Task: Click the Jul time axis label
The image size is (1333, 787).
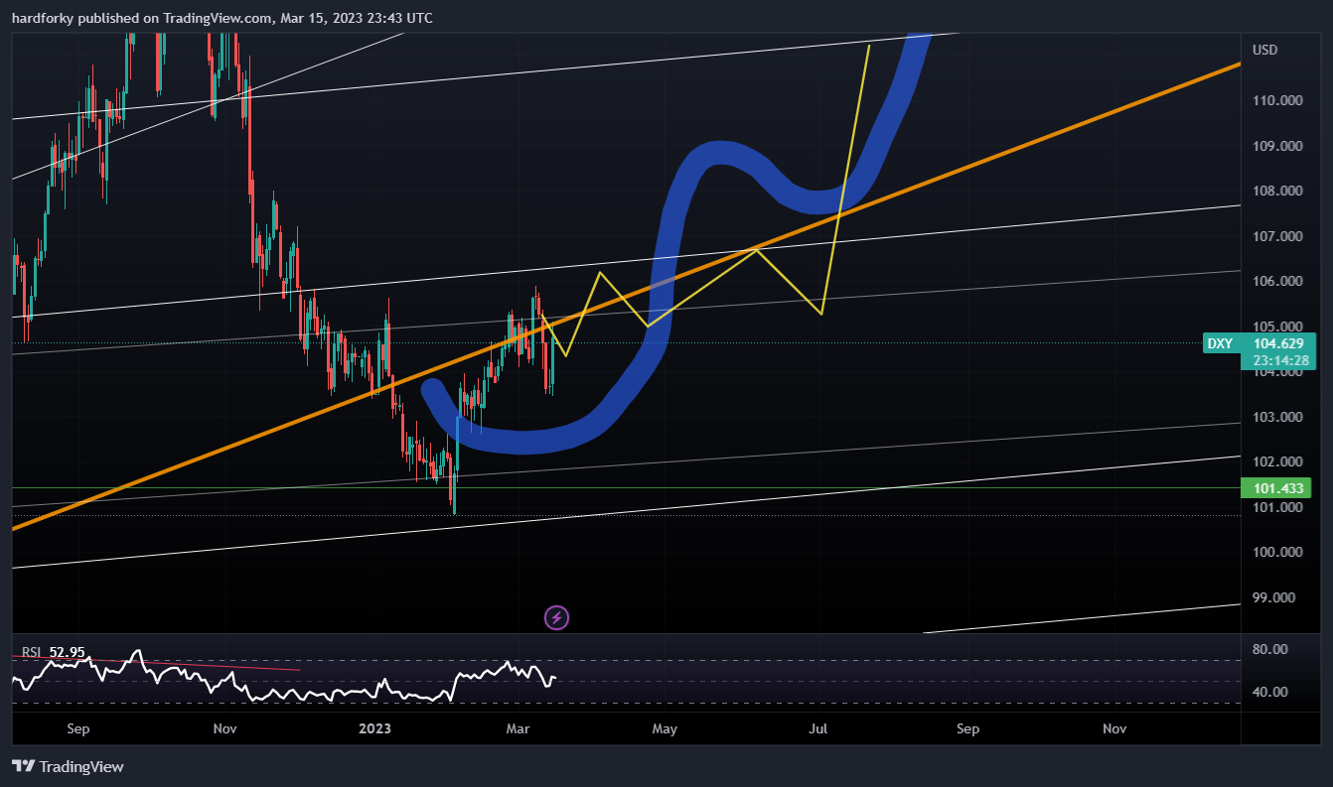Action: (x=818, y=728)
